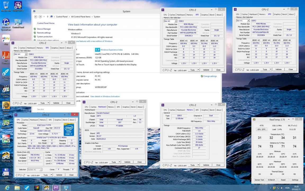
Task: Open the About tab in the Slot #2 CPU-Z window
Action: pyautogui.click(x=219, y=15)
